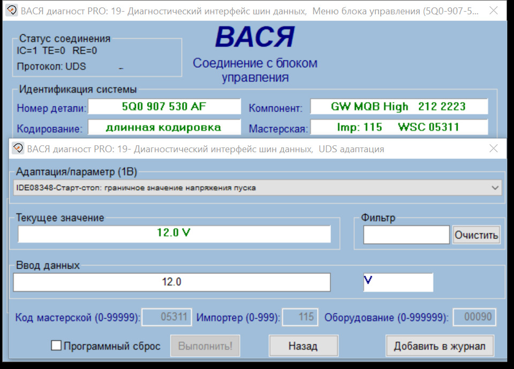The image size is (514, 369).
Task: Click the Протокол: UDS status text
Action: (x=51, y=66)
